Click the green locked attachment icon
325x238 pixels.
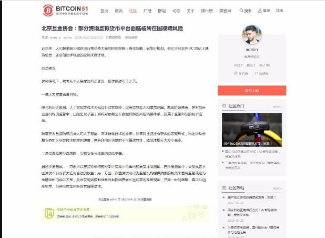[x=49, y=213]
